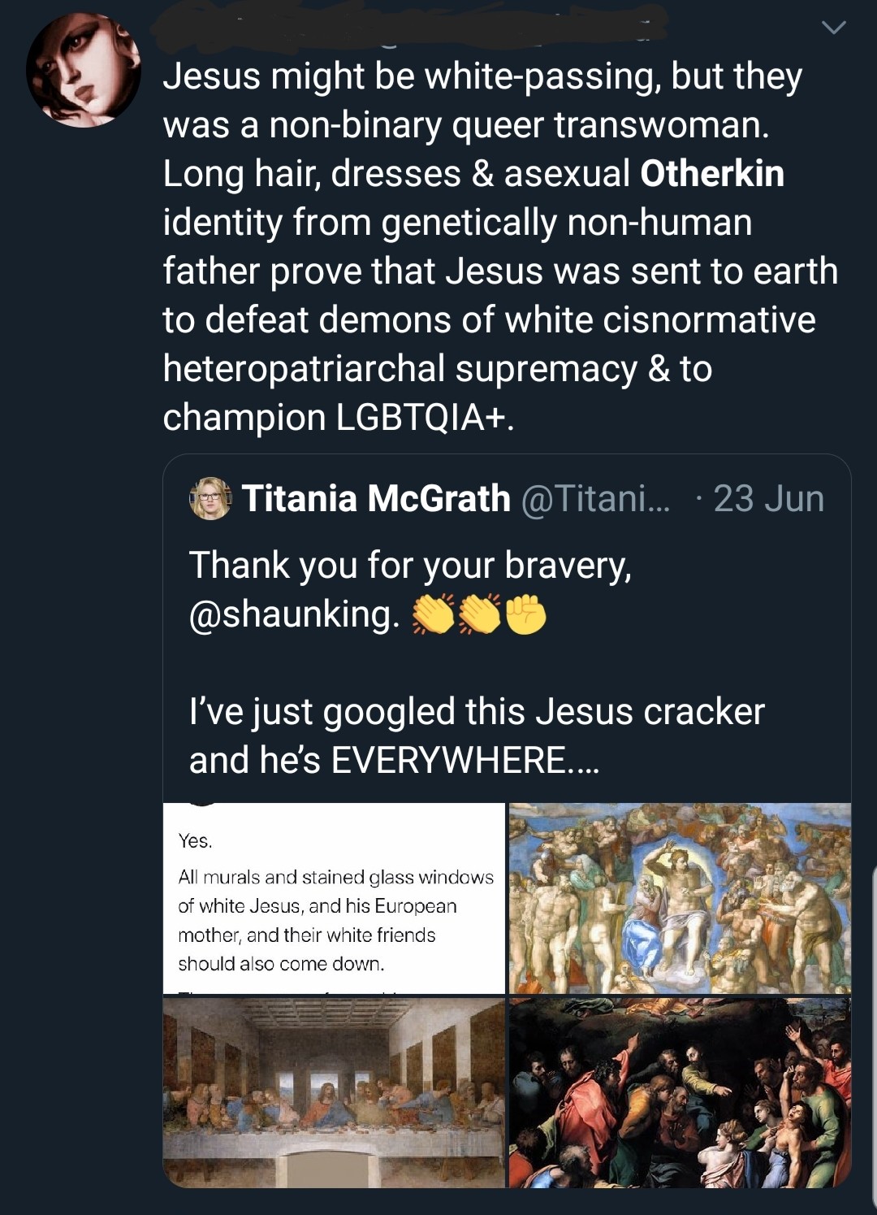
Task: Select the word EVERYWHERE in quoted tweet
Action: pos(449,761)
